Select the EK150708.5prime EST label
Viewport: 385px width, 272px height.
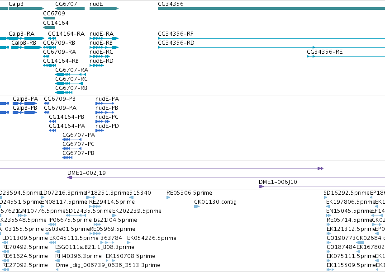click(x=130, y=256)
